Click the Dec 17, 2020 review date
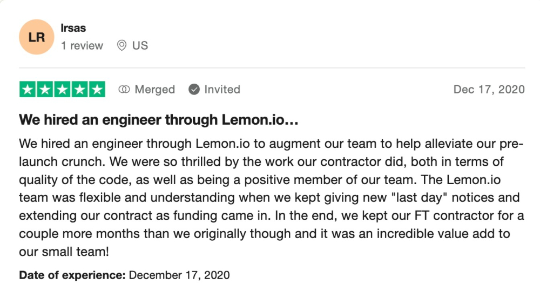540x291 pixels. click(489, 90)
